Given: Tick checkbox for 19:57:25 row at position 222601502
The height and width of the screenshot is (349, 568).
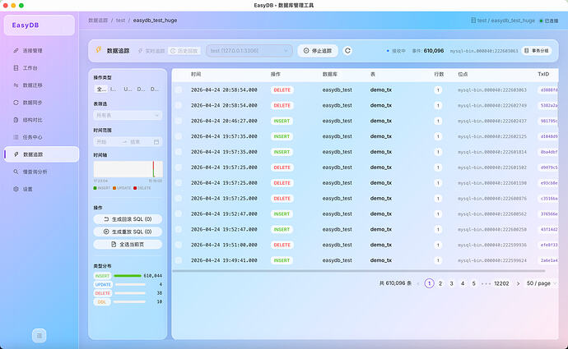Looking at the screenshot, I should (179, 168).
